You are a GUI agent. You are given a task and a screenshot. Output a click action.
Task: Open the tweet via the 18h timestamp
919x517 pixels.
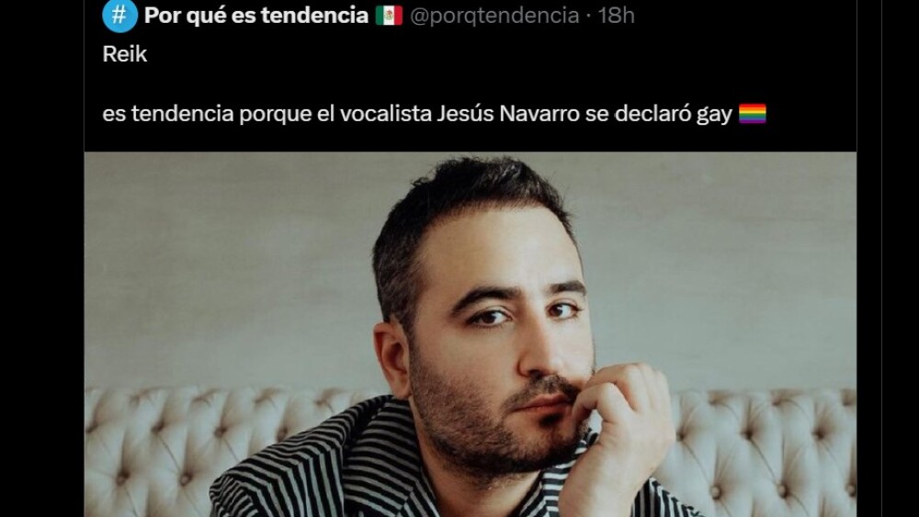coord(616,16)
